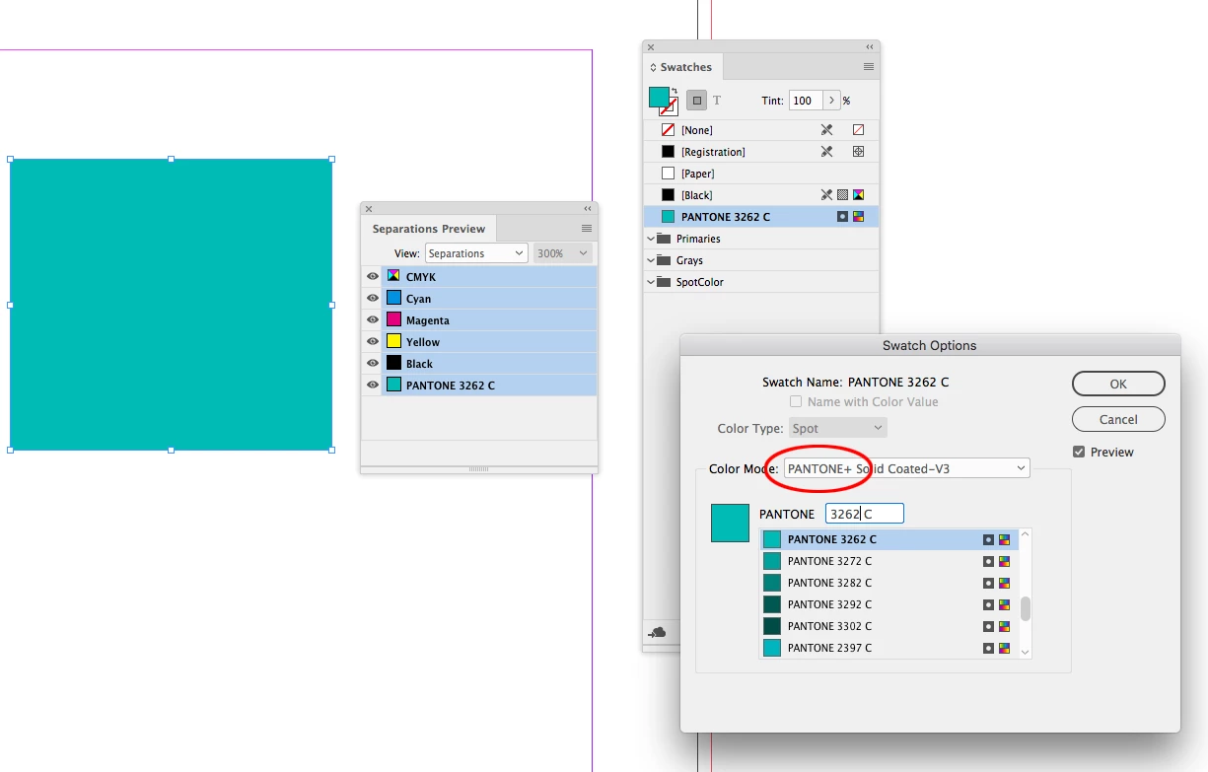The height and width of the screenshot is (772, 1208).
Task: Select the Magenta row in Separations Preview
Action: [489, 320]
